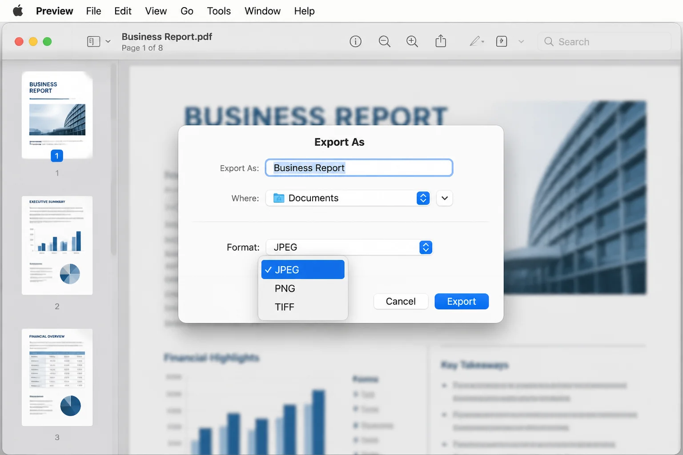
Task: Select page 1 thumbnail in sidebar
Action: [57, 115]
